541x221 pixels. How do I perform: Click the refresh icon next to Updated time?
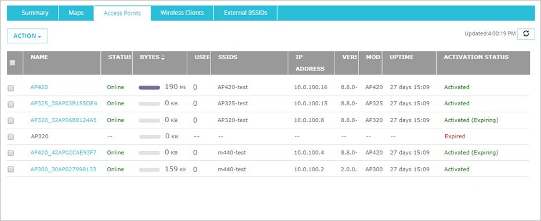[x=526, y=34]
